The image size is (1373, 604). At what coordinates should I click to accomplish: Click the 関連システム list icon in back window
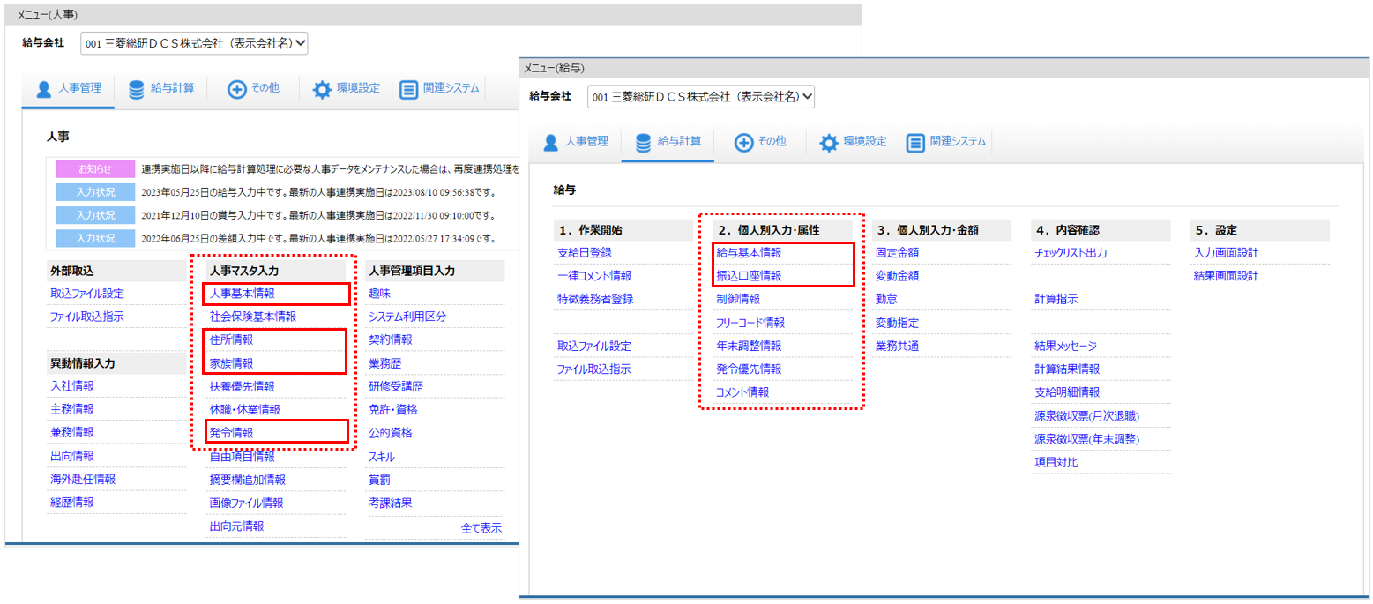tap(408, 89)
